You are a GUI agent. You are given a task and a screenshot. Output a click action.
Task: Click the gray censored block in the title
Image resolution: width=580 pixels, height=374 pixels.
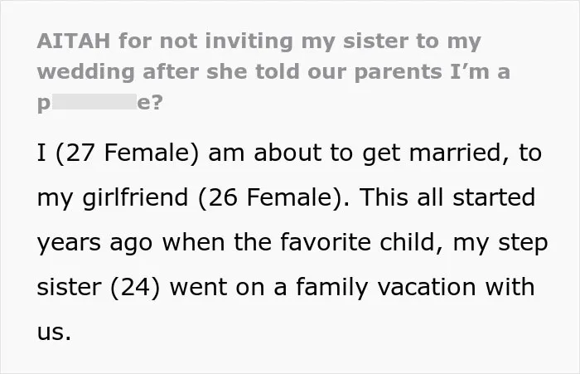(94, 101)
